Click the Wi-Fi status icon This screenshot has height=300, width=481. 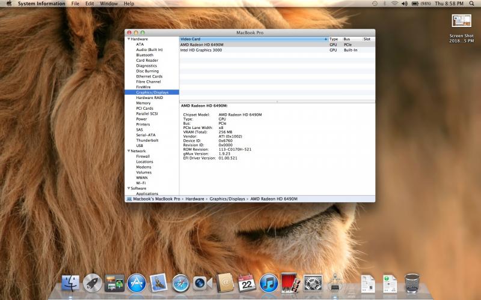pos(394,4)
